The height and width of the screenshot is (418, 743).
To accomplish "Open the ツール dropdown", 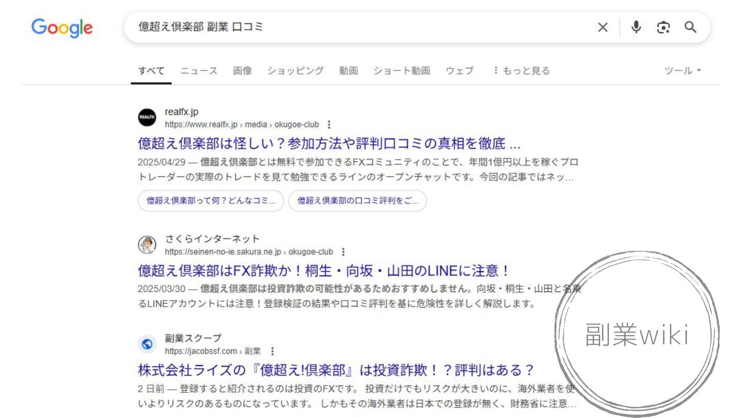I will tap(683, 71).
